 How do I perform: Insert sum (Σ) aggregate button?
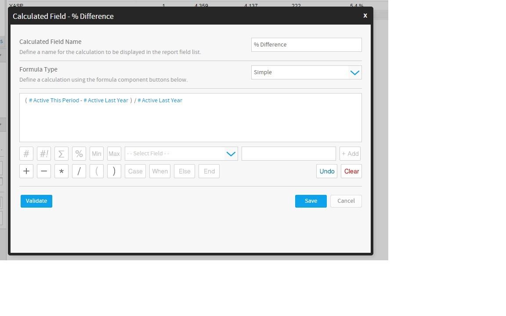61,154
